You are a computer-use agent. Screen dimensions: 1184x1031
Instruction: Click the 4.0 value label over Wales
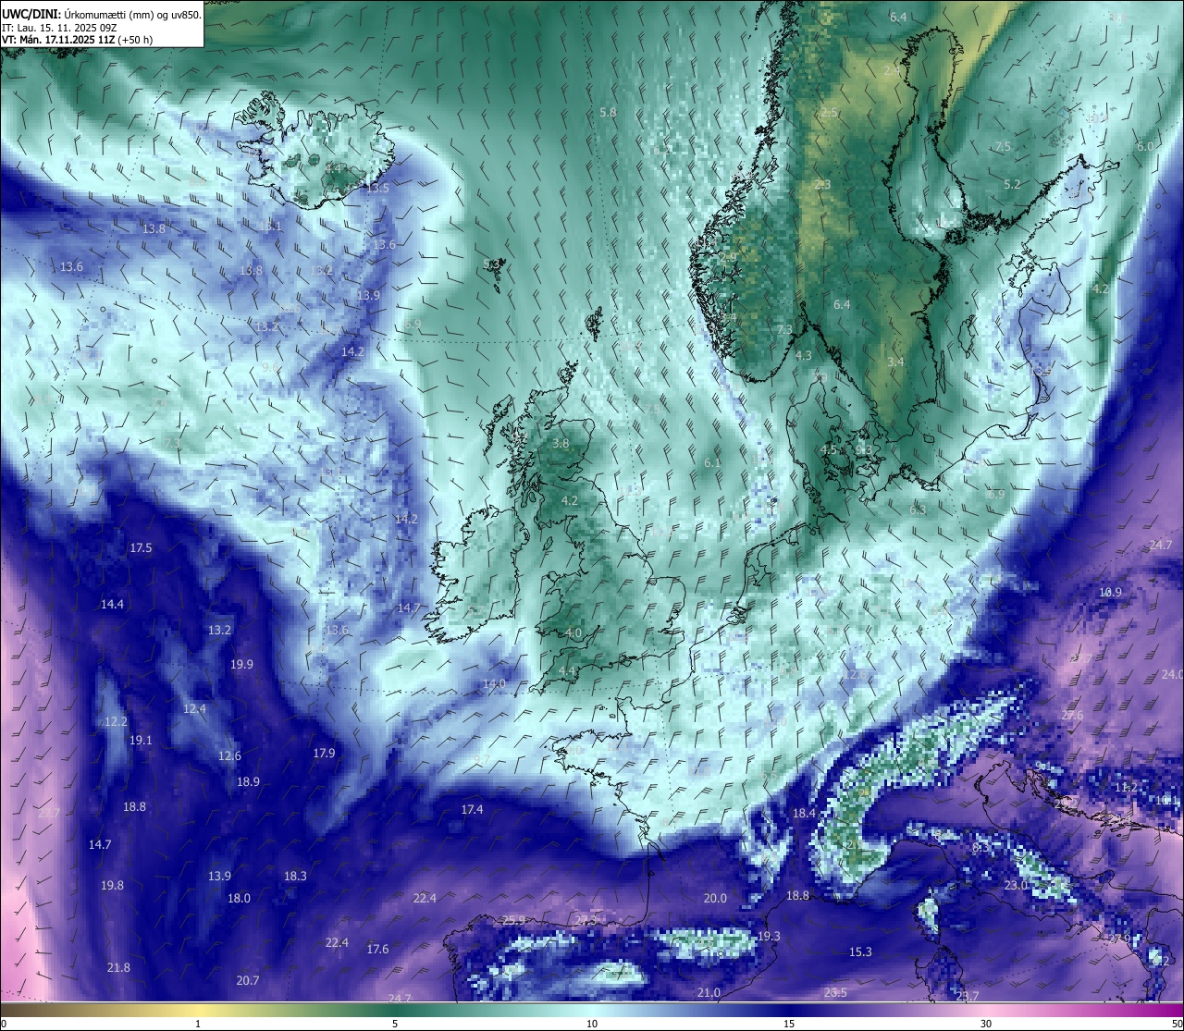[573, 633]
